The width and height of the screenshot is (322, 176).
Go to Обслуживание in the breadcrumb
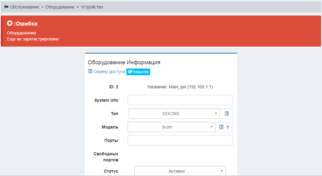(24, 7)
